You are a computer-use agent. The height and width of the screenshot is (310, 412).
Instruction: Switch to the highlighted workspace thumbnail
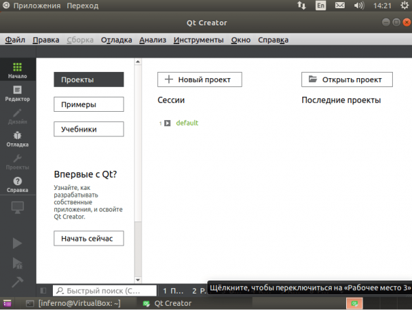(x=354, y=303)
